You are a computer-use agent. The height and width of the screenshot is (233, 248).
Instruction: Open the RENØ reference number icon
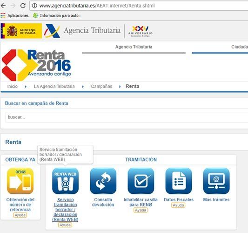pyautogui.click(x=20, y=181)
